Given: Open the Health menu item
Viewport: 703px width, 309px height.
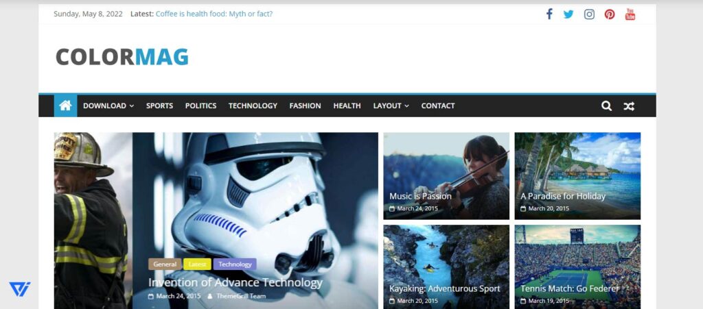Looking at the screenshot, I should (347, 106).
